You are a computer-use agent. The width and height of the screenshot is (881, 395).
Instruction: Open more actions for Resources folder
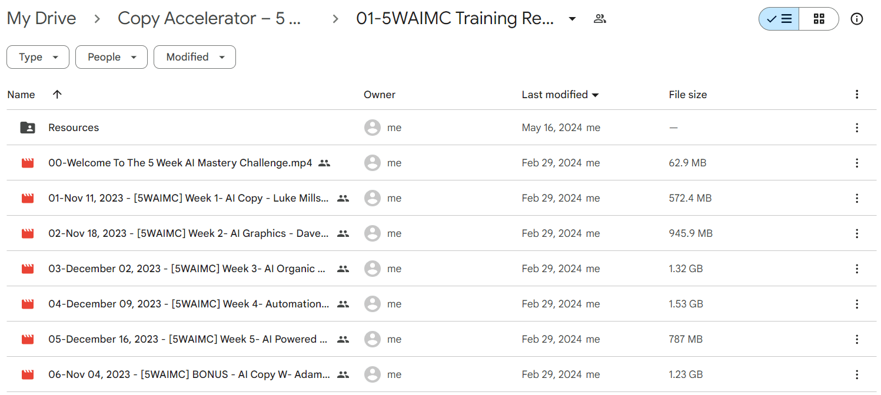point(857,128)
